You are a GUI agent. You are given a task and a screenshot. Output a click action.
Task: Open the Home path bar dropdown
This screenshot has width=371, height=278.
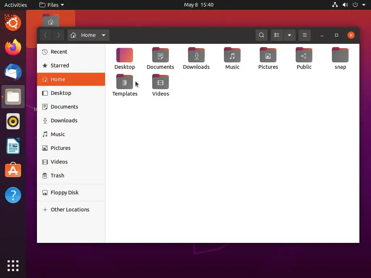tap(88, 35)
